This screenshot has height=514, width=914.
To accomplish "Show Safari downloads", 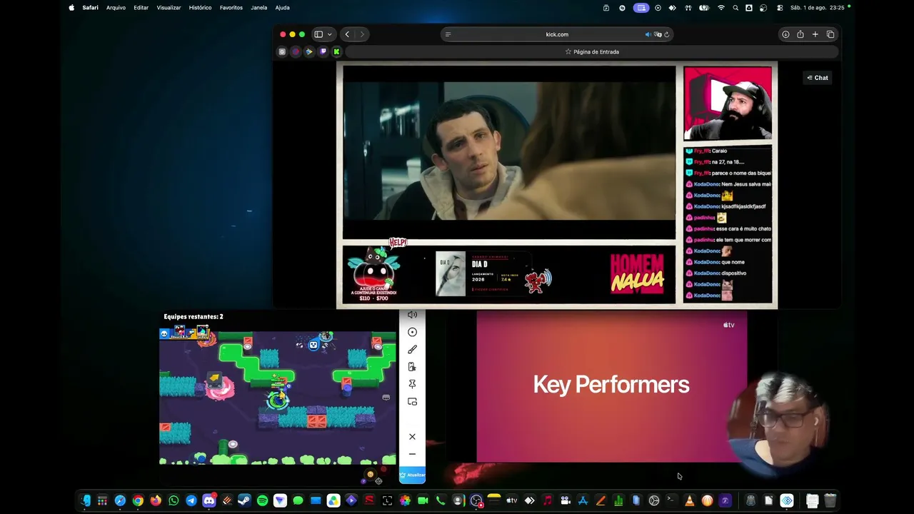I will 785,34.
